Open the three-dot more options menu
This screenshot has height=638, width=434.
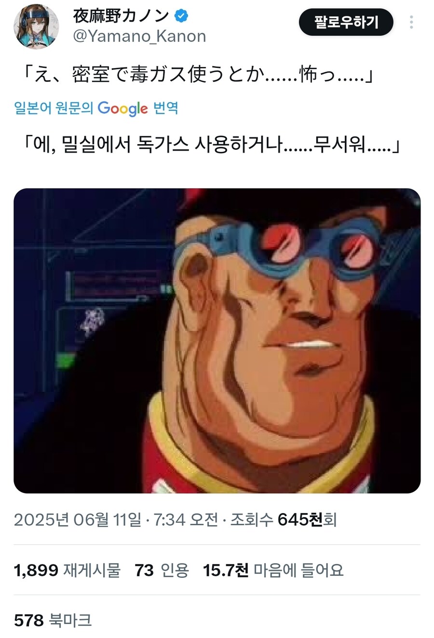(x=411, y=22)
